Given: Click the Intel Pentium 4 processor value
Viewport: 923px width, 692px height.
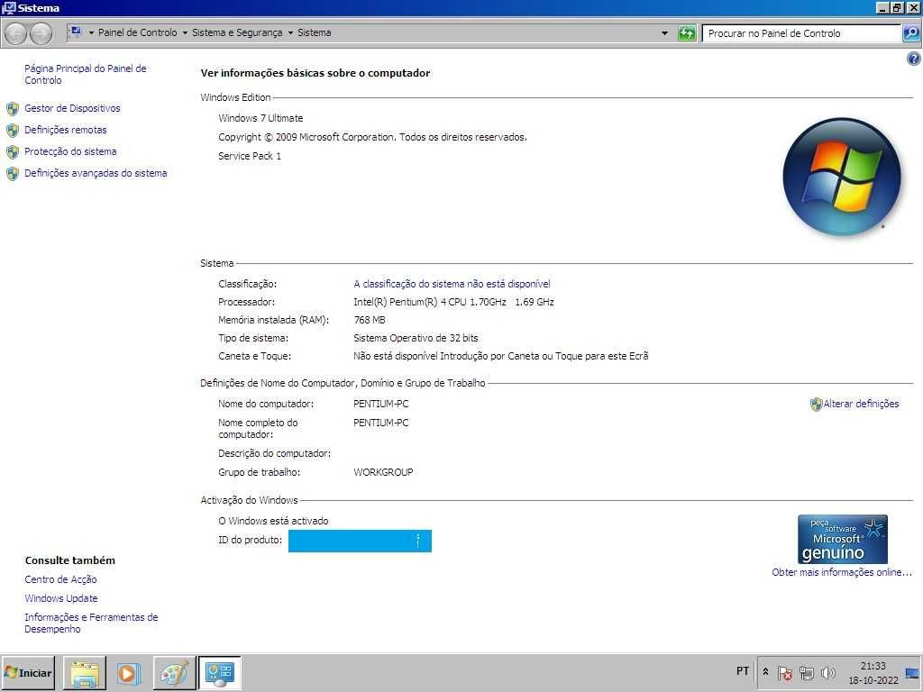Looking at the screenshot, I should click(453, 303).
